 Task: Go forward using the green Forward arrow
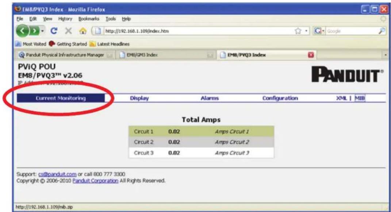[34, 31]
